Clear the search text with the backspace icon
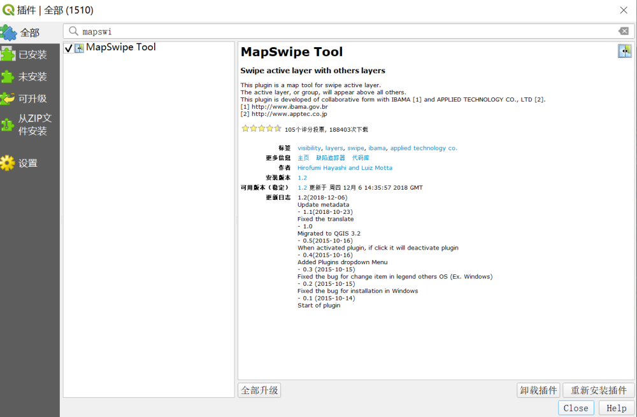Screen dimensions: 637x417 [624, 31]
